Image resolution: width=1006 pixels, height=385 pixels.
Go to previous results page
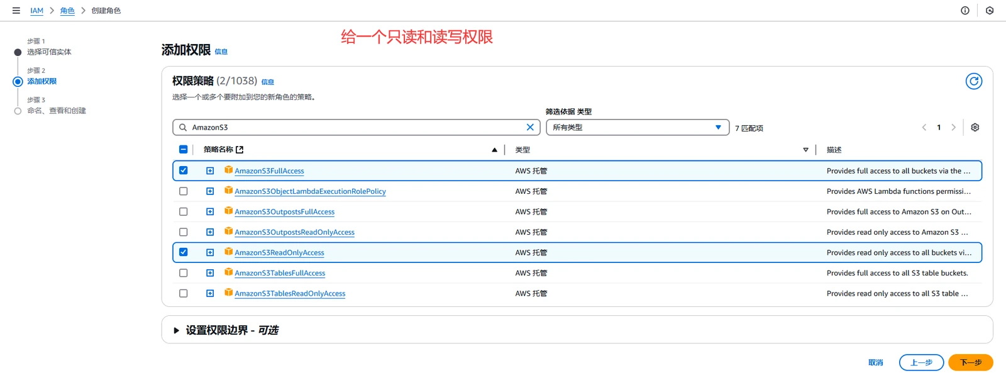coord(924,127)
